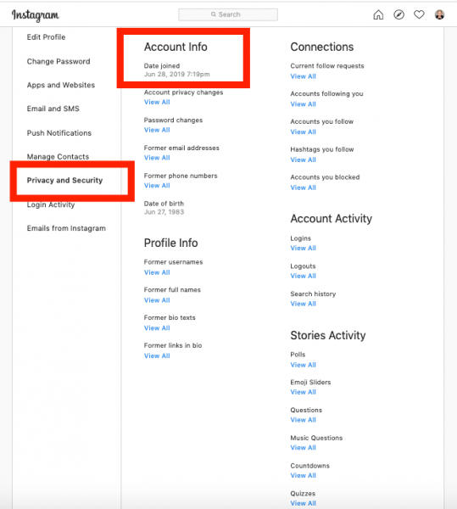
Task: Click into the Search field
Action: click(x=228, y=14)
